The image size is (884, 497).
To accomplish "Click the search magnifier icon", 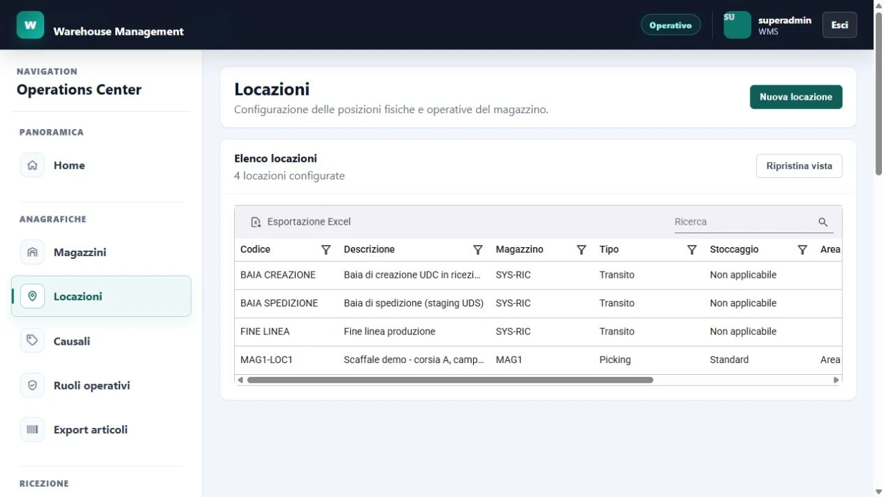I will 823,222.
